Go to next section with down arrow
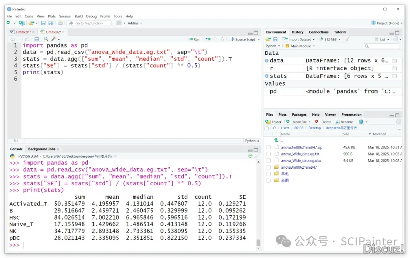Image resolution: width=410 pixels, height=258 pixels. pos(222,39)
